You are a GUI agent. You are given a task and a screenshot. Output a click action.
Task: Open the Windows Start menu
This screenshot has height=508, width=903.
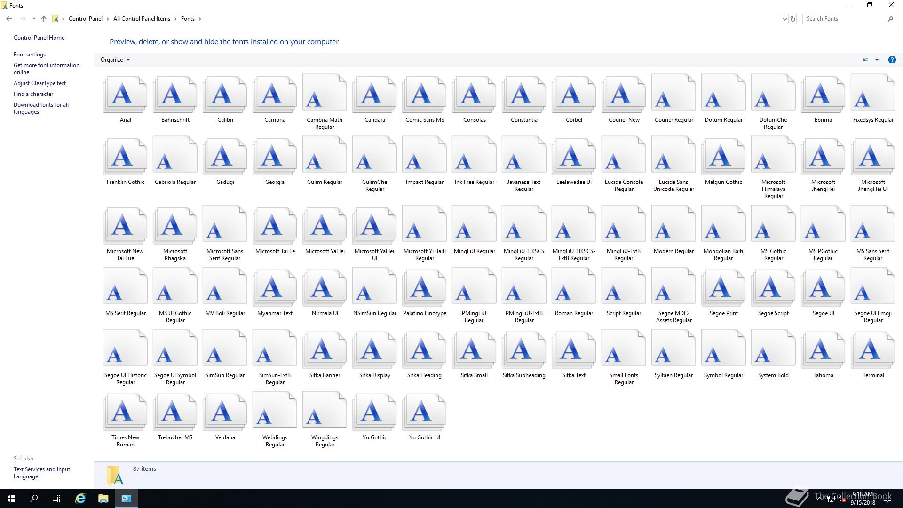tap(11, 499)
